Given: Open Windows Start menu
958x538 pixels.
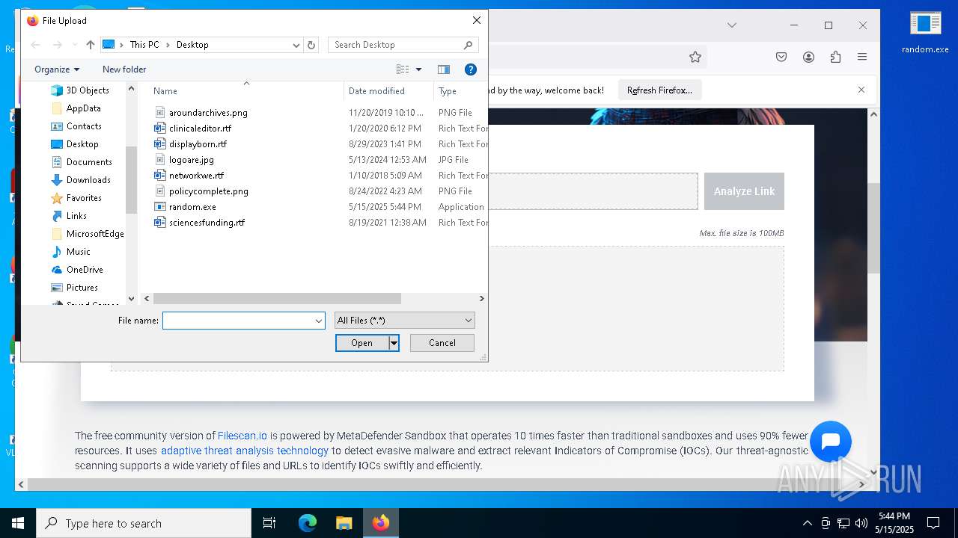Looking at the screenshot, I should (x=18, y=523).
